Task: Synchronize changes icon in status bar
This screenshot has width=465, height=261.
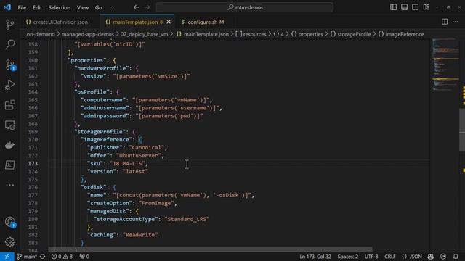Action: click(42, 257)
